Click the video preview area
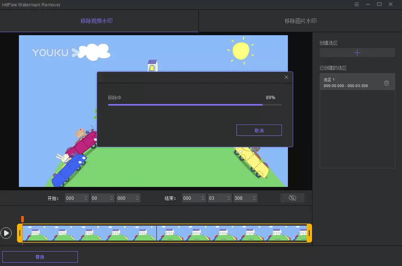The width and height of the screenshot is (402, 266). (153, 111)
